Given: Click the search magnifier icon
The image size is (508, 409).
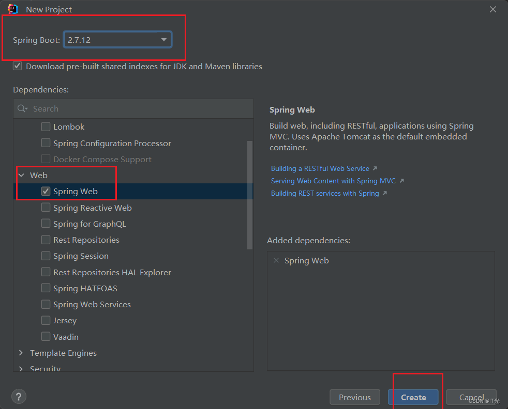Looking at the screenshot, I should [22, 108].
